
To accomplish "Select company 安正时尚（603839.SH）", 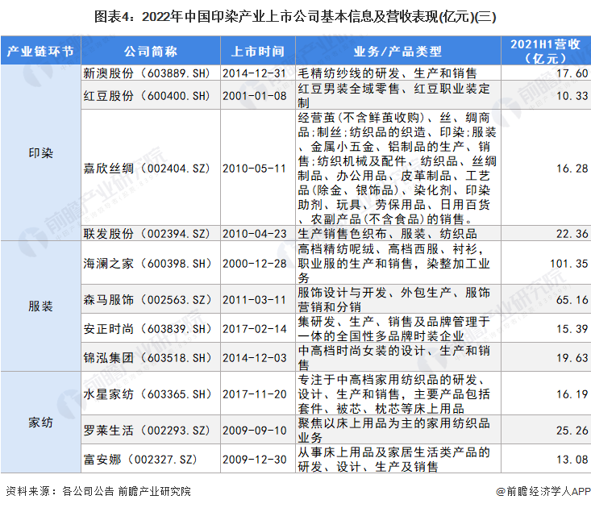I will pos(147,329).
